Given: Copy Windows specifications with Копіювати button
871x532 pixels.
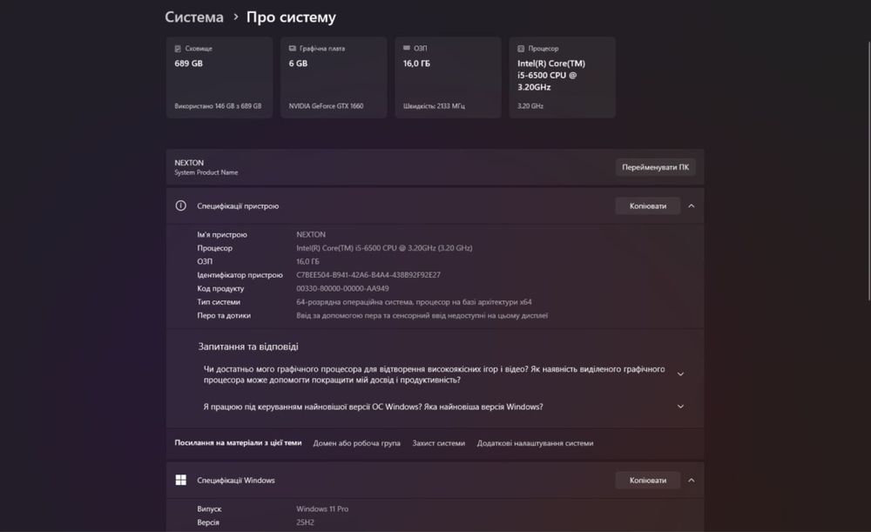Looking at the screenshot, I should pyautogui.click(x=648, y=481).
